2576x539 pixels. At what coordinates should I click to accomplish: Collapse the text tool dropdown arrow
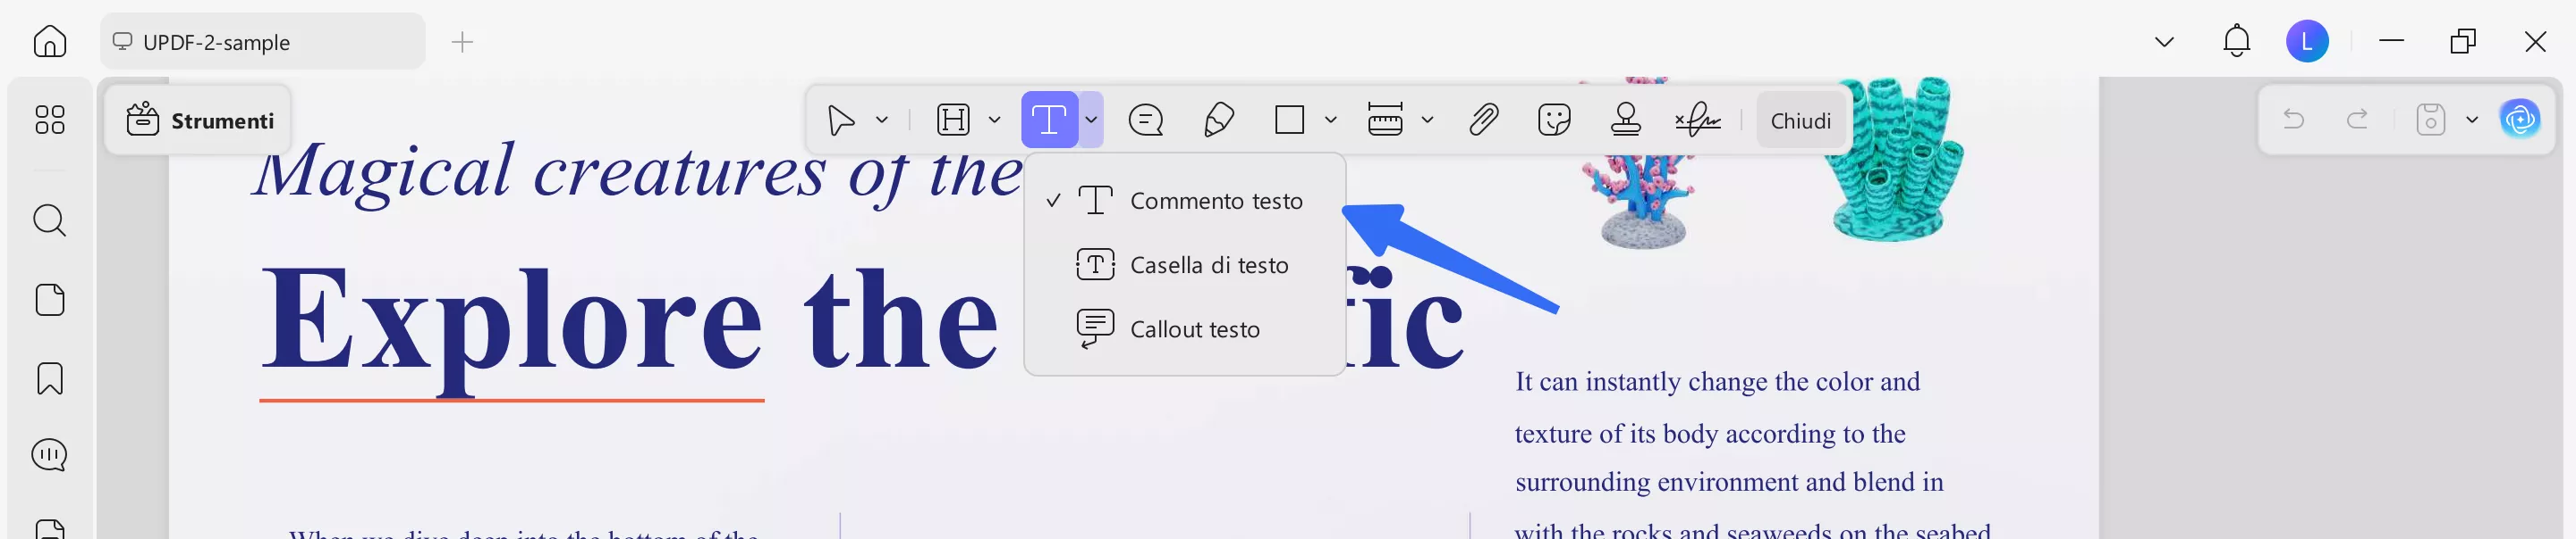(1091, 120)
